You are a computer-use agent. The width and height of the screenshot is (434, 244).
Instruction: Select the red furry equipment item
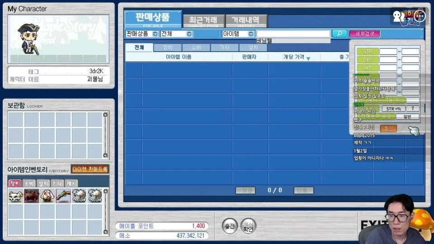[32, 196]
